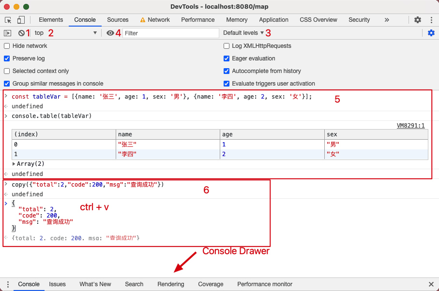Screen dimensions: 439x291
Task: Uncheck Group similar messages in console
Action: click(x=7, y=84)
